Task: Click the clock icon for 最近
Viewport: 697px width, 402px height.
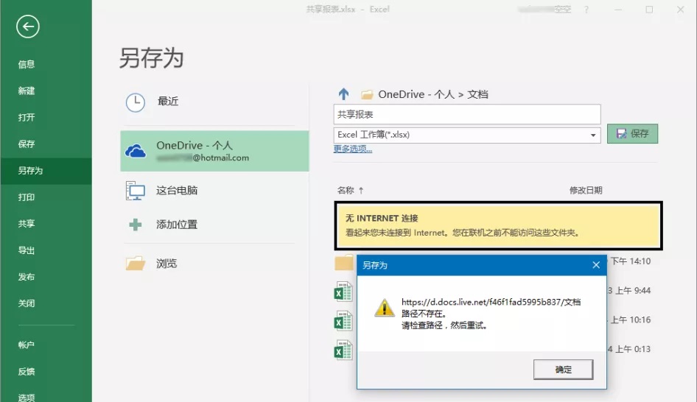Action: point(135,102)
